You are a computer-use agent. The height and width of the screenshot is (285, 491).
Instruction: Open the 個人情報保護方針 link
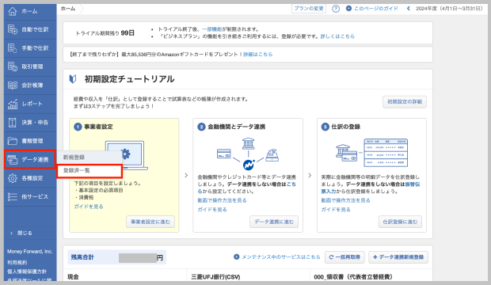click(x=27, y=272)
